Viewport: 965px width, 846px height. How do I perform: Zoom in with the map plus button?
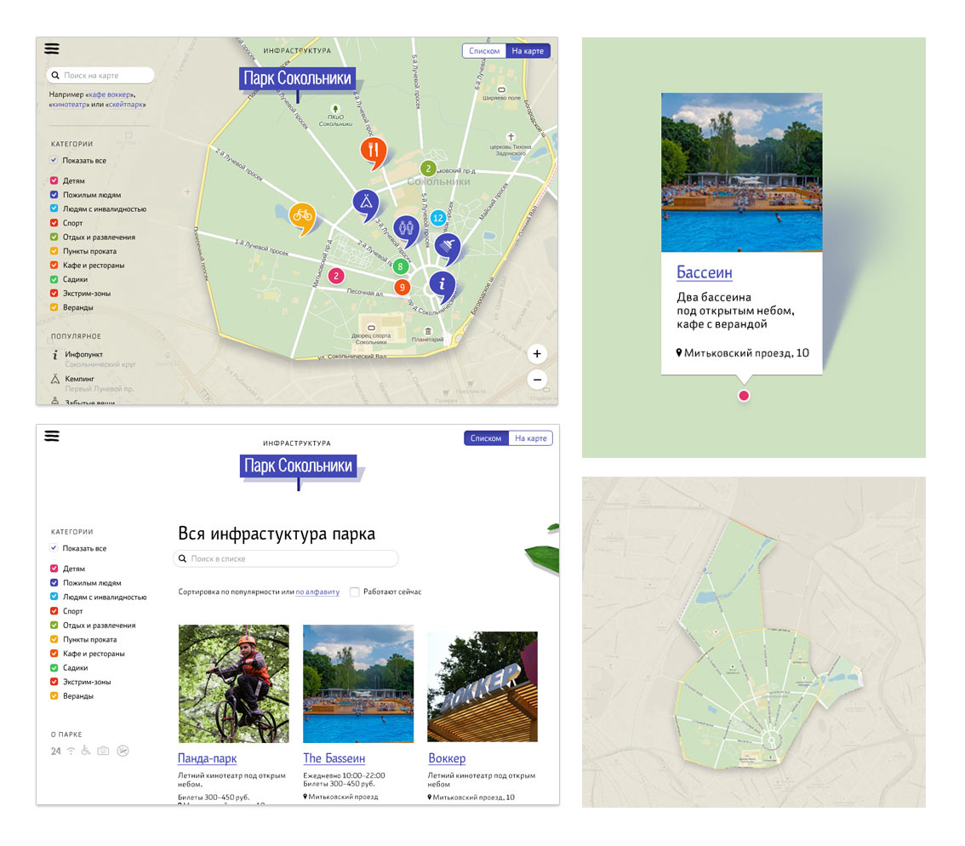(x=537, y=354)
